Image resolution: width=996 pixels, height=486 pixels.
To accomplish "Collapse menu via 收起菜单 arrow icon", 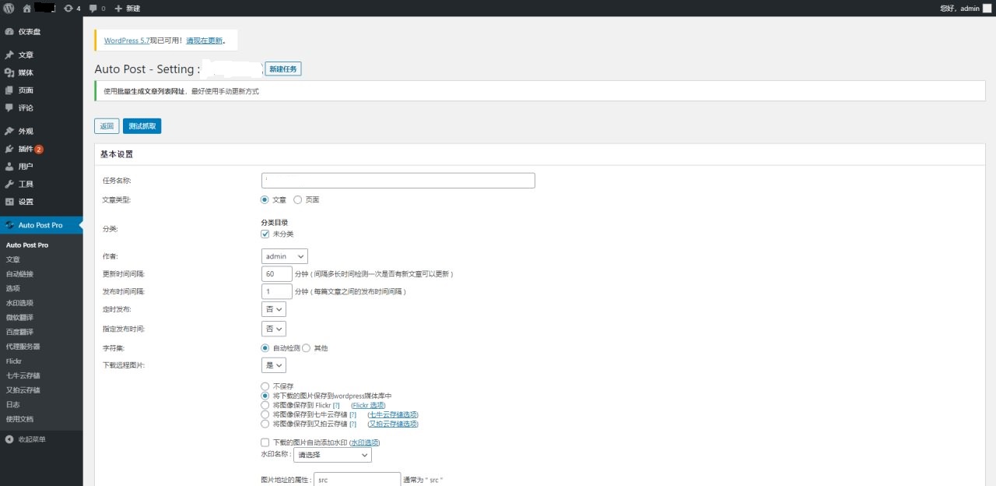I will [9, 439].
